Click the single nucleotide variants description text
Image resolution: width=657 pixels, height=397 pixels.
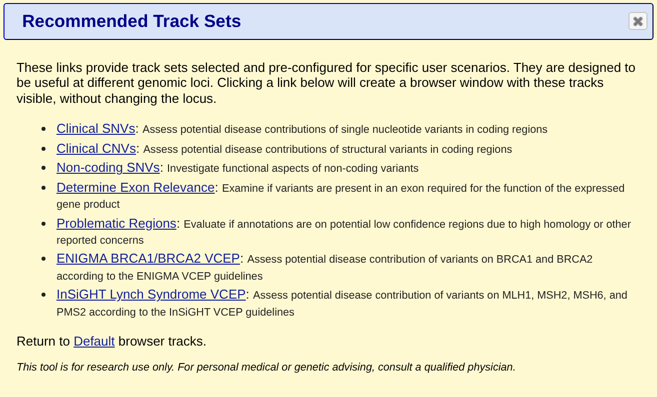[x=345, y=129]
